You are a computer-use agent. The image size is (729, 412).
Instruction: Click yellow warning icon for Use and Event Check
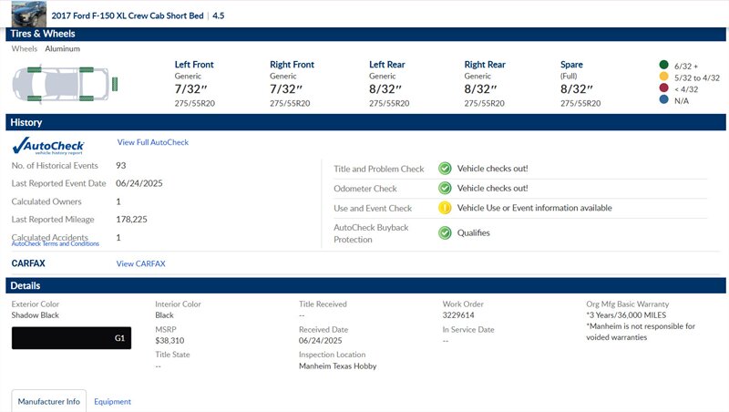tap(445, 208)
